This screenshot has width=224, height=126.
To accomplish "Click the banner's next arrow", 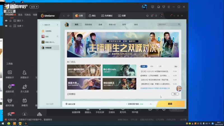I will (176, 45).
